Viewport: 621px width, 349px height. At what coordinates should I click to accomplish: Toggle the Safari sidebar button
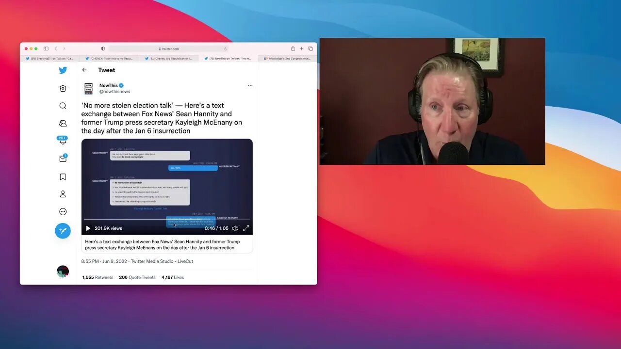coord(46,48)
